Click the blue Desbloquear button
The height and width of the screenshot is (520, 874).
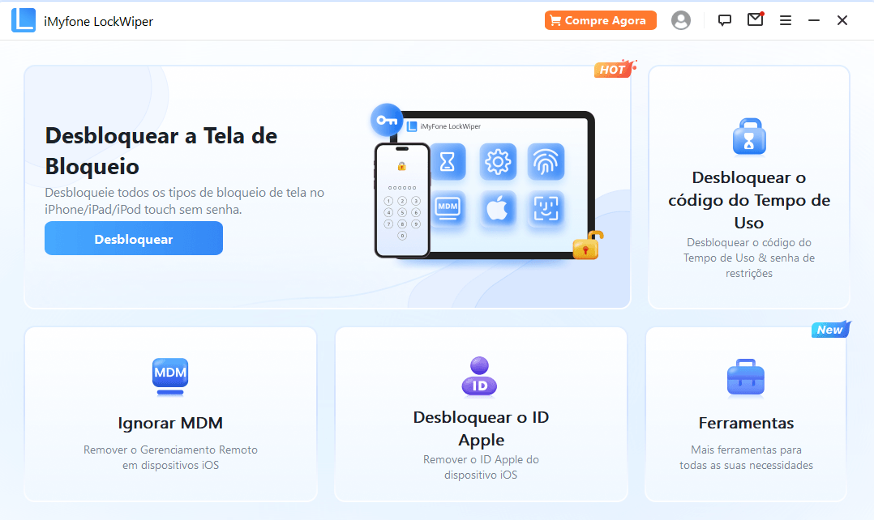tap(134, 238)
